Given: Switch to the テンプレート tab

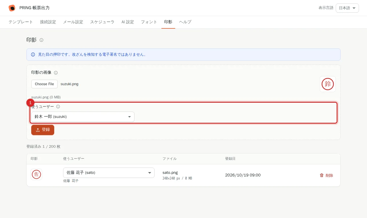Looking at the screenshot, I should point(21,22).
